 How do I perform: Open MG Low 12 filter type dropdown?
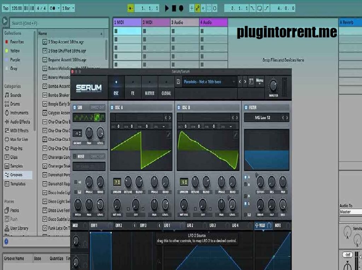point(262,118)
